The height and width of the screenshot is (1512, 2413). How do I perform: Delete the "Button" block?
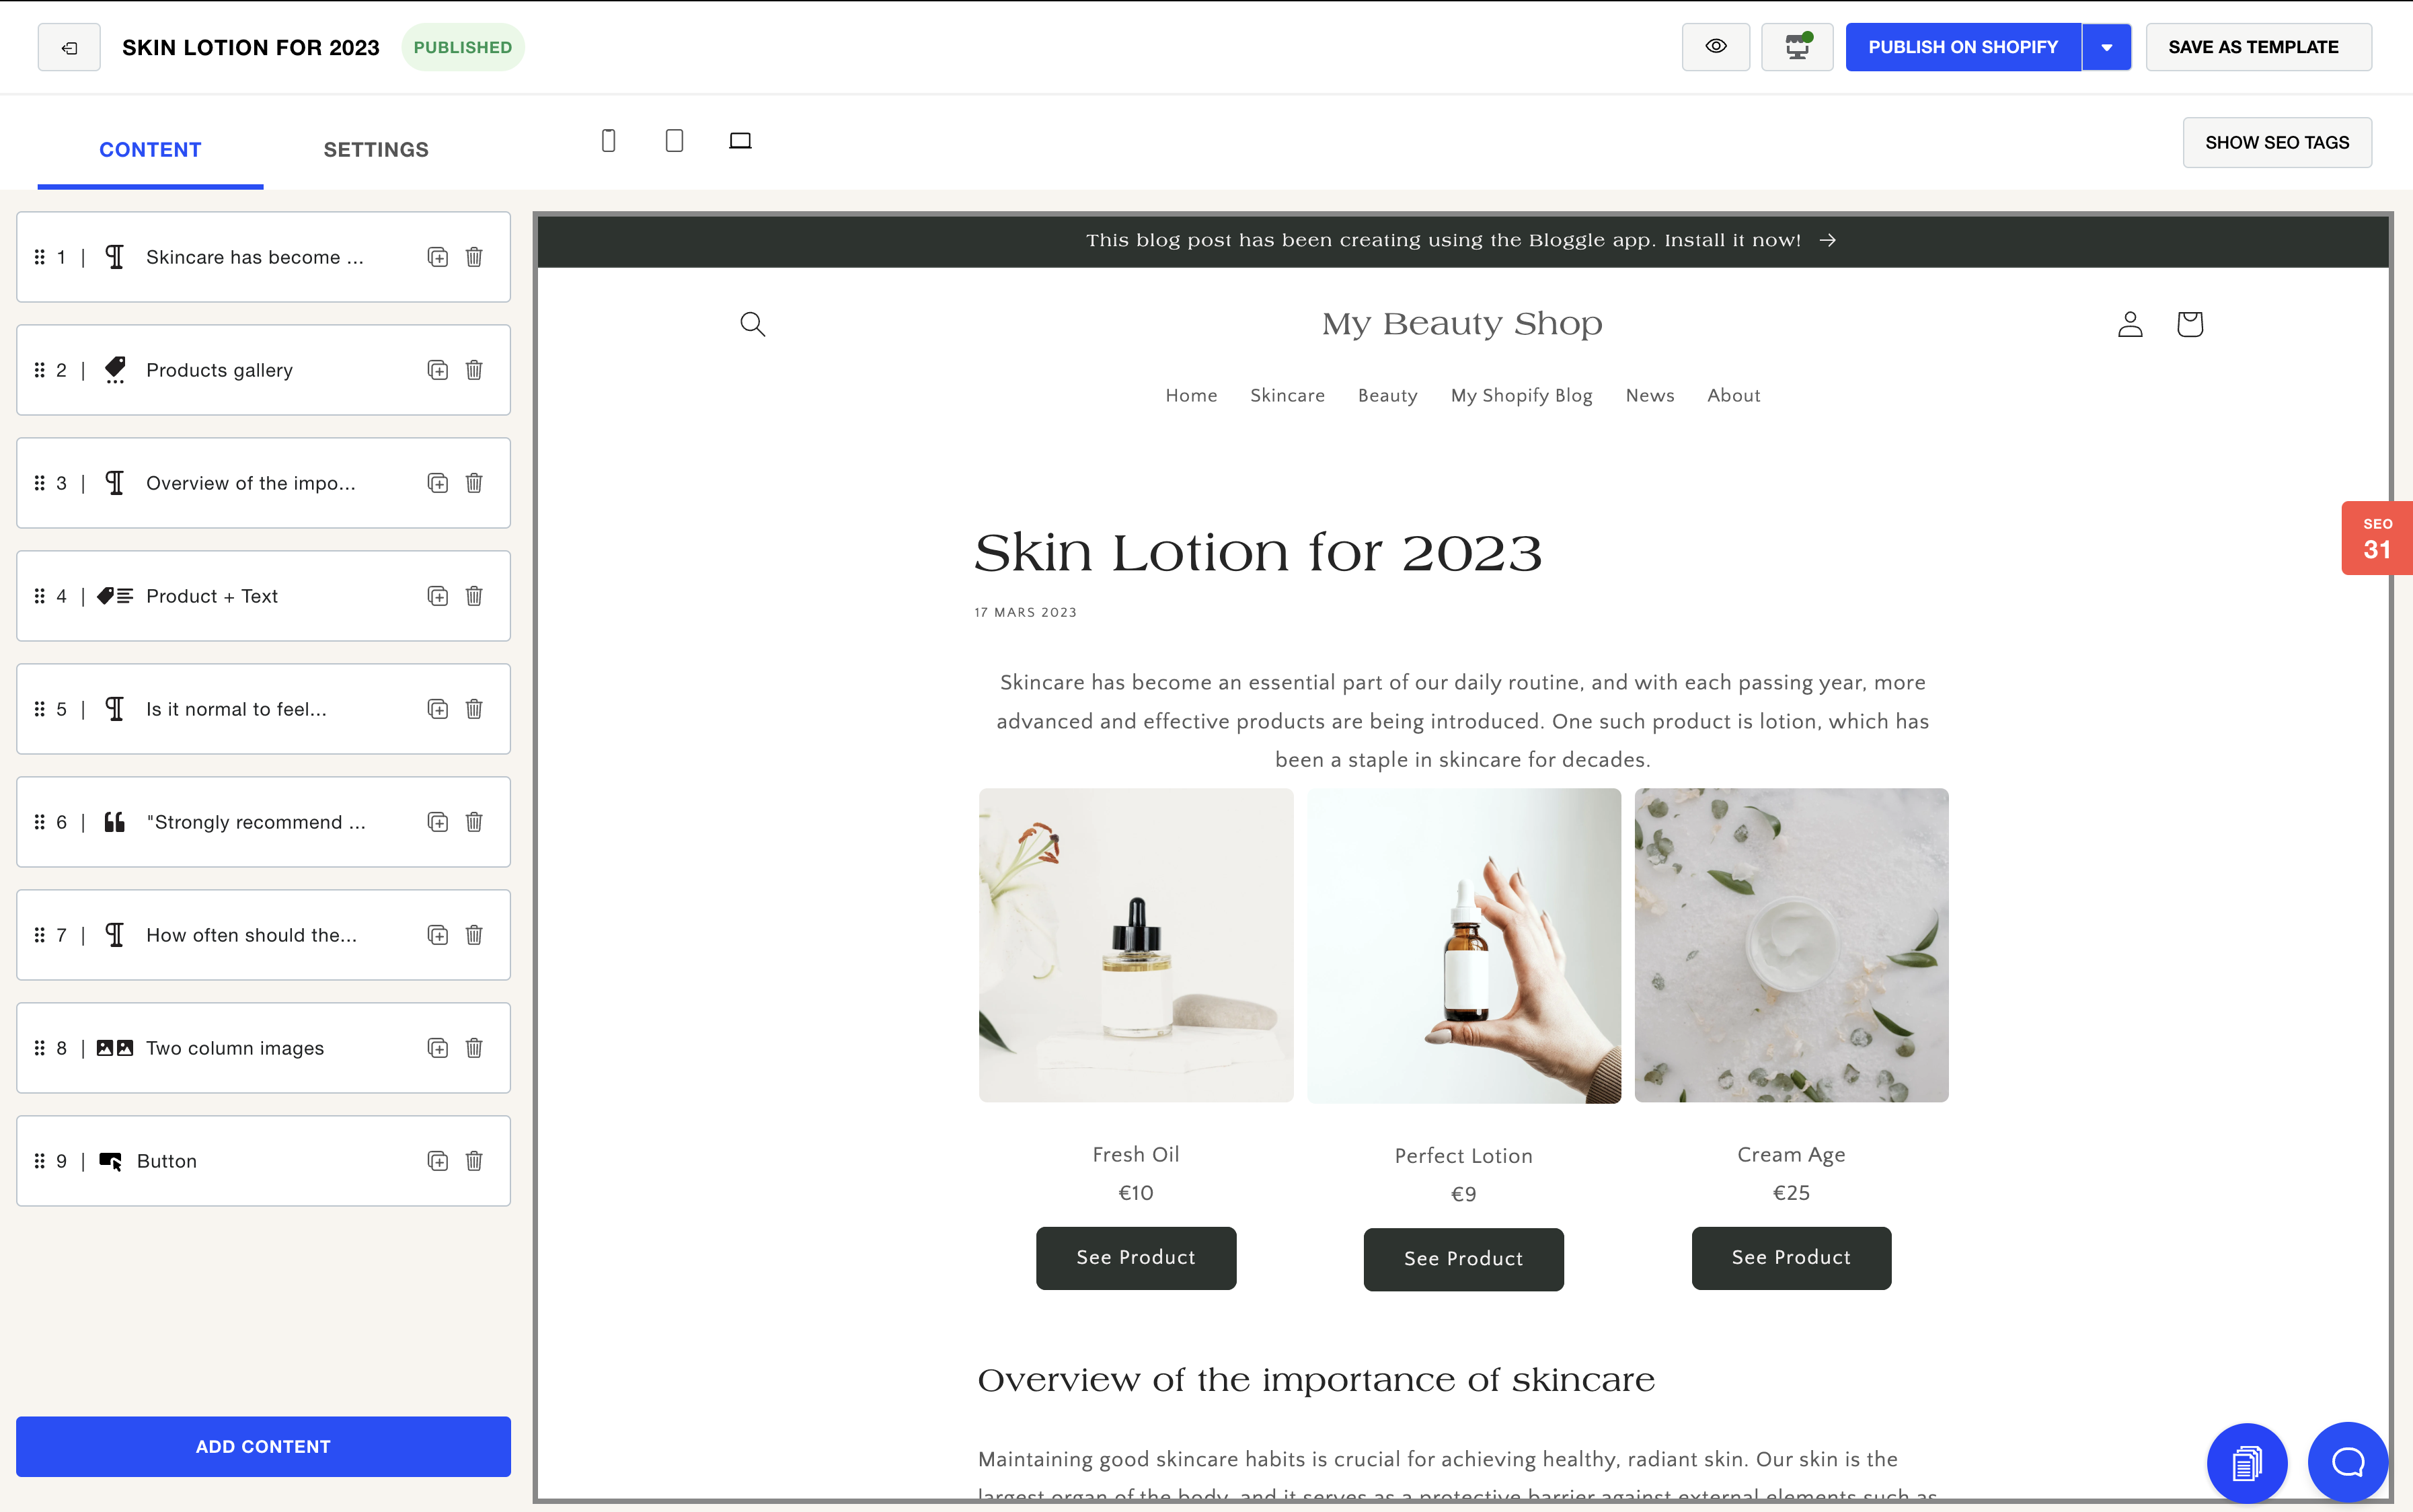point(475,1161)
